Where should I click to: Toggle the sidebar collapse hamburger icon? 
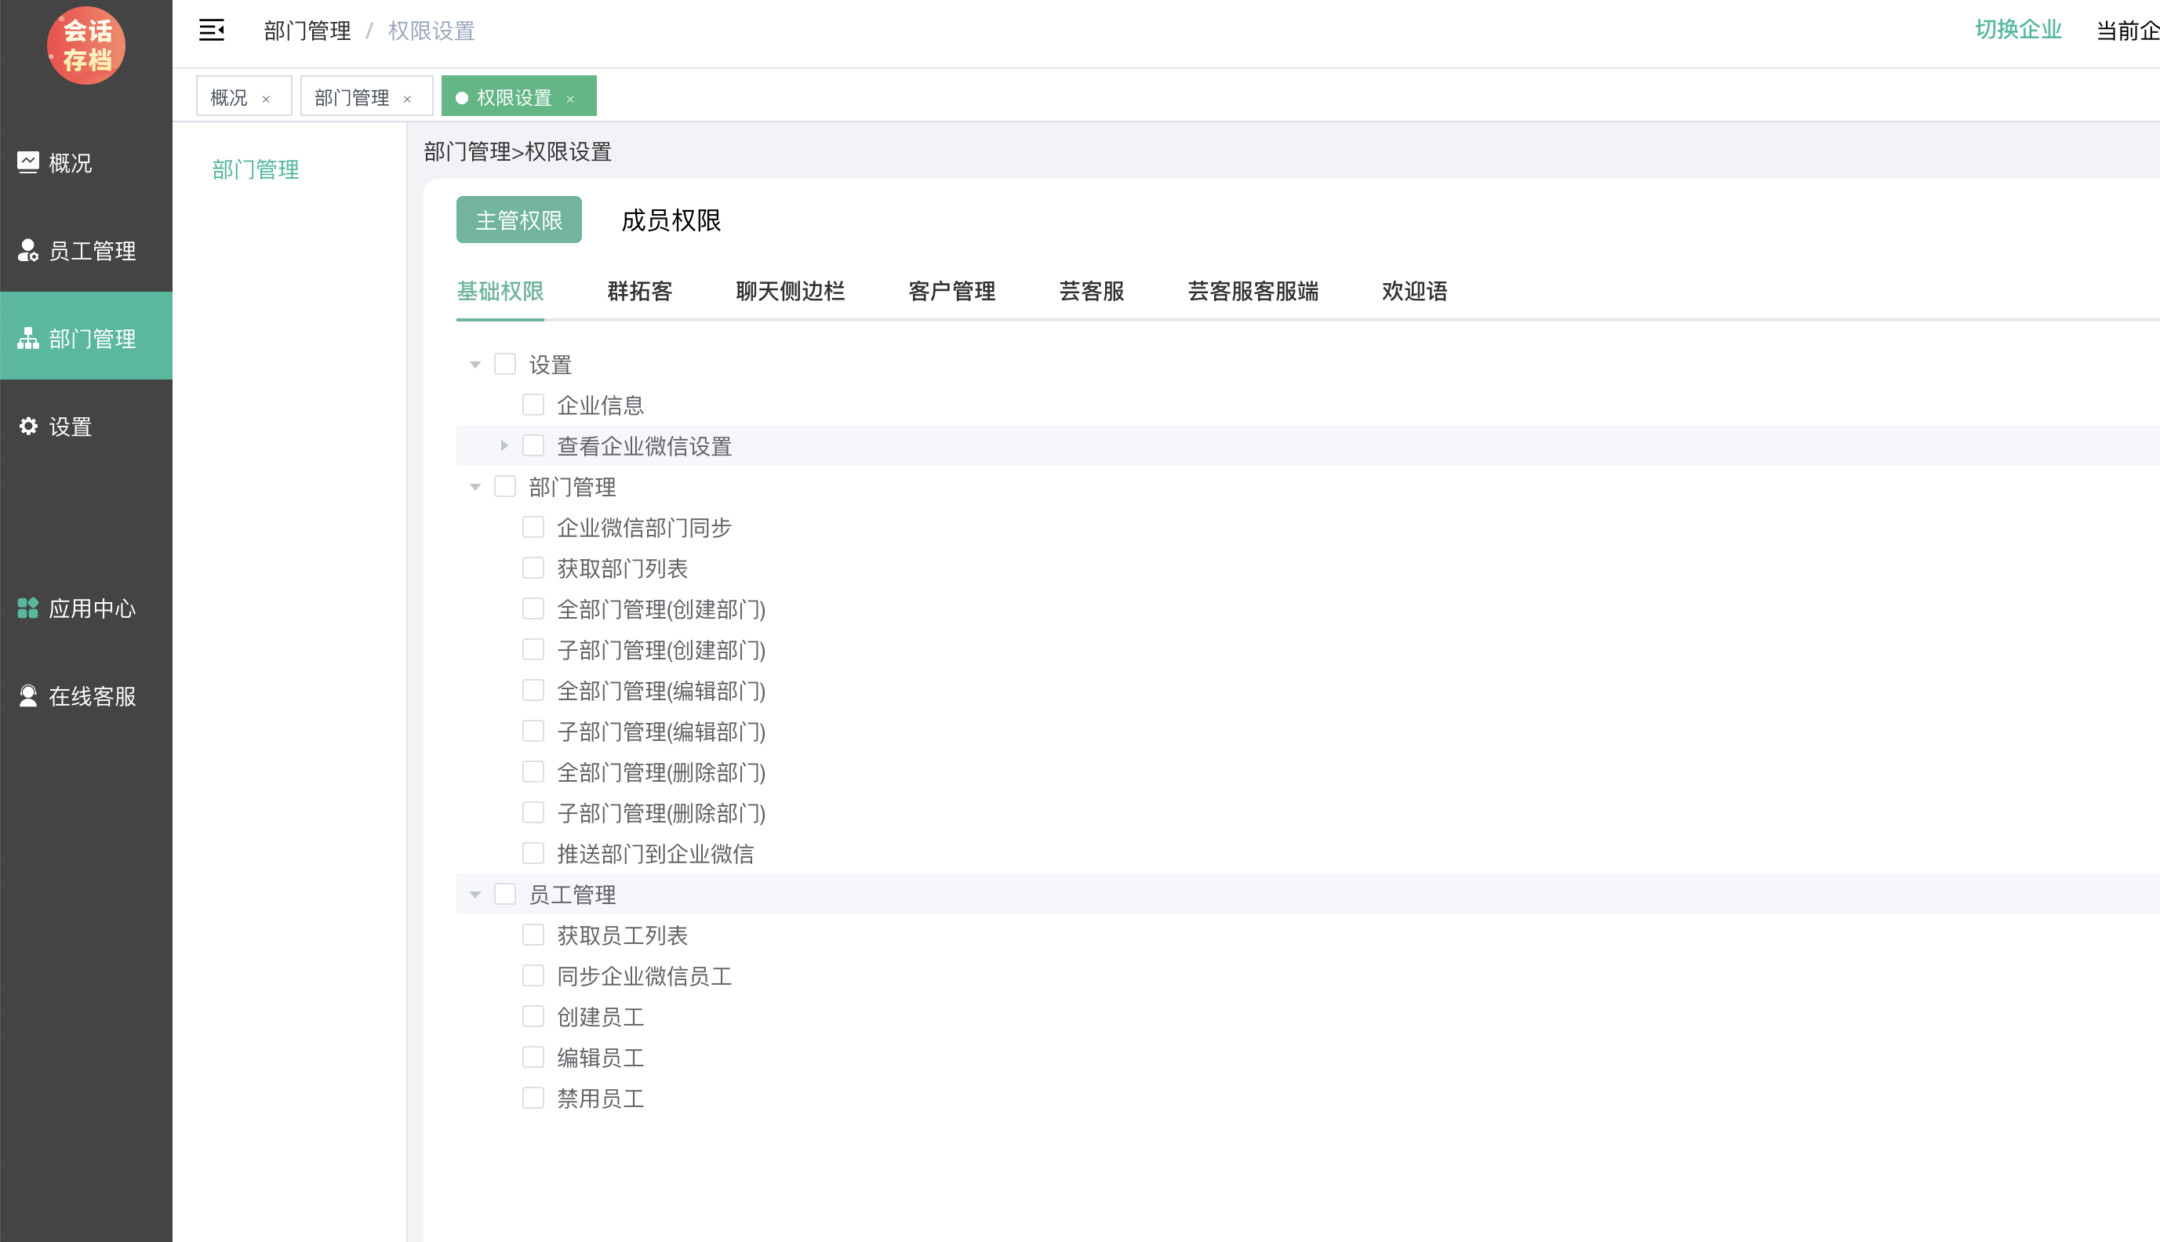click(212, 31)
